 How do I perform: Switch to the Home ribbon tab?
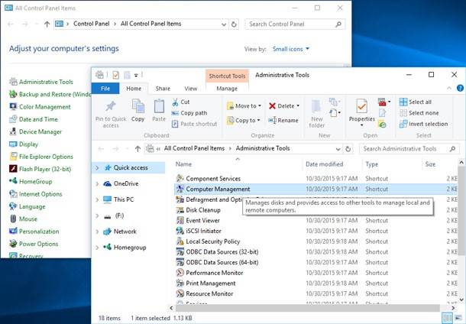(x=134, y=89)
